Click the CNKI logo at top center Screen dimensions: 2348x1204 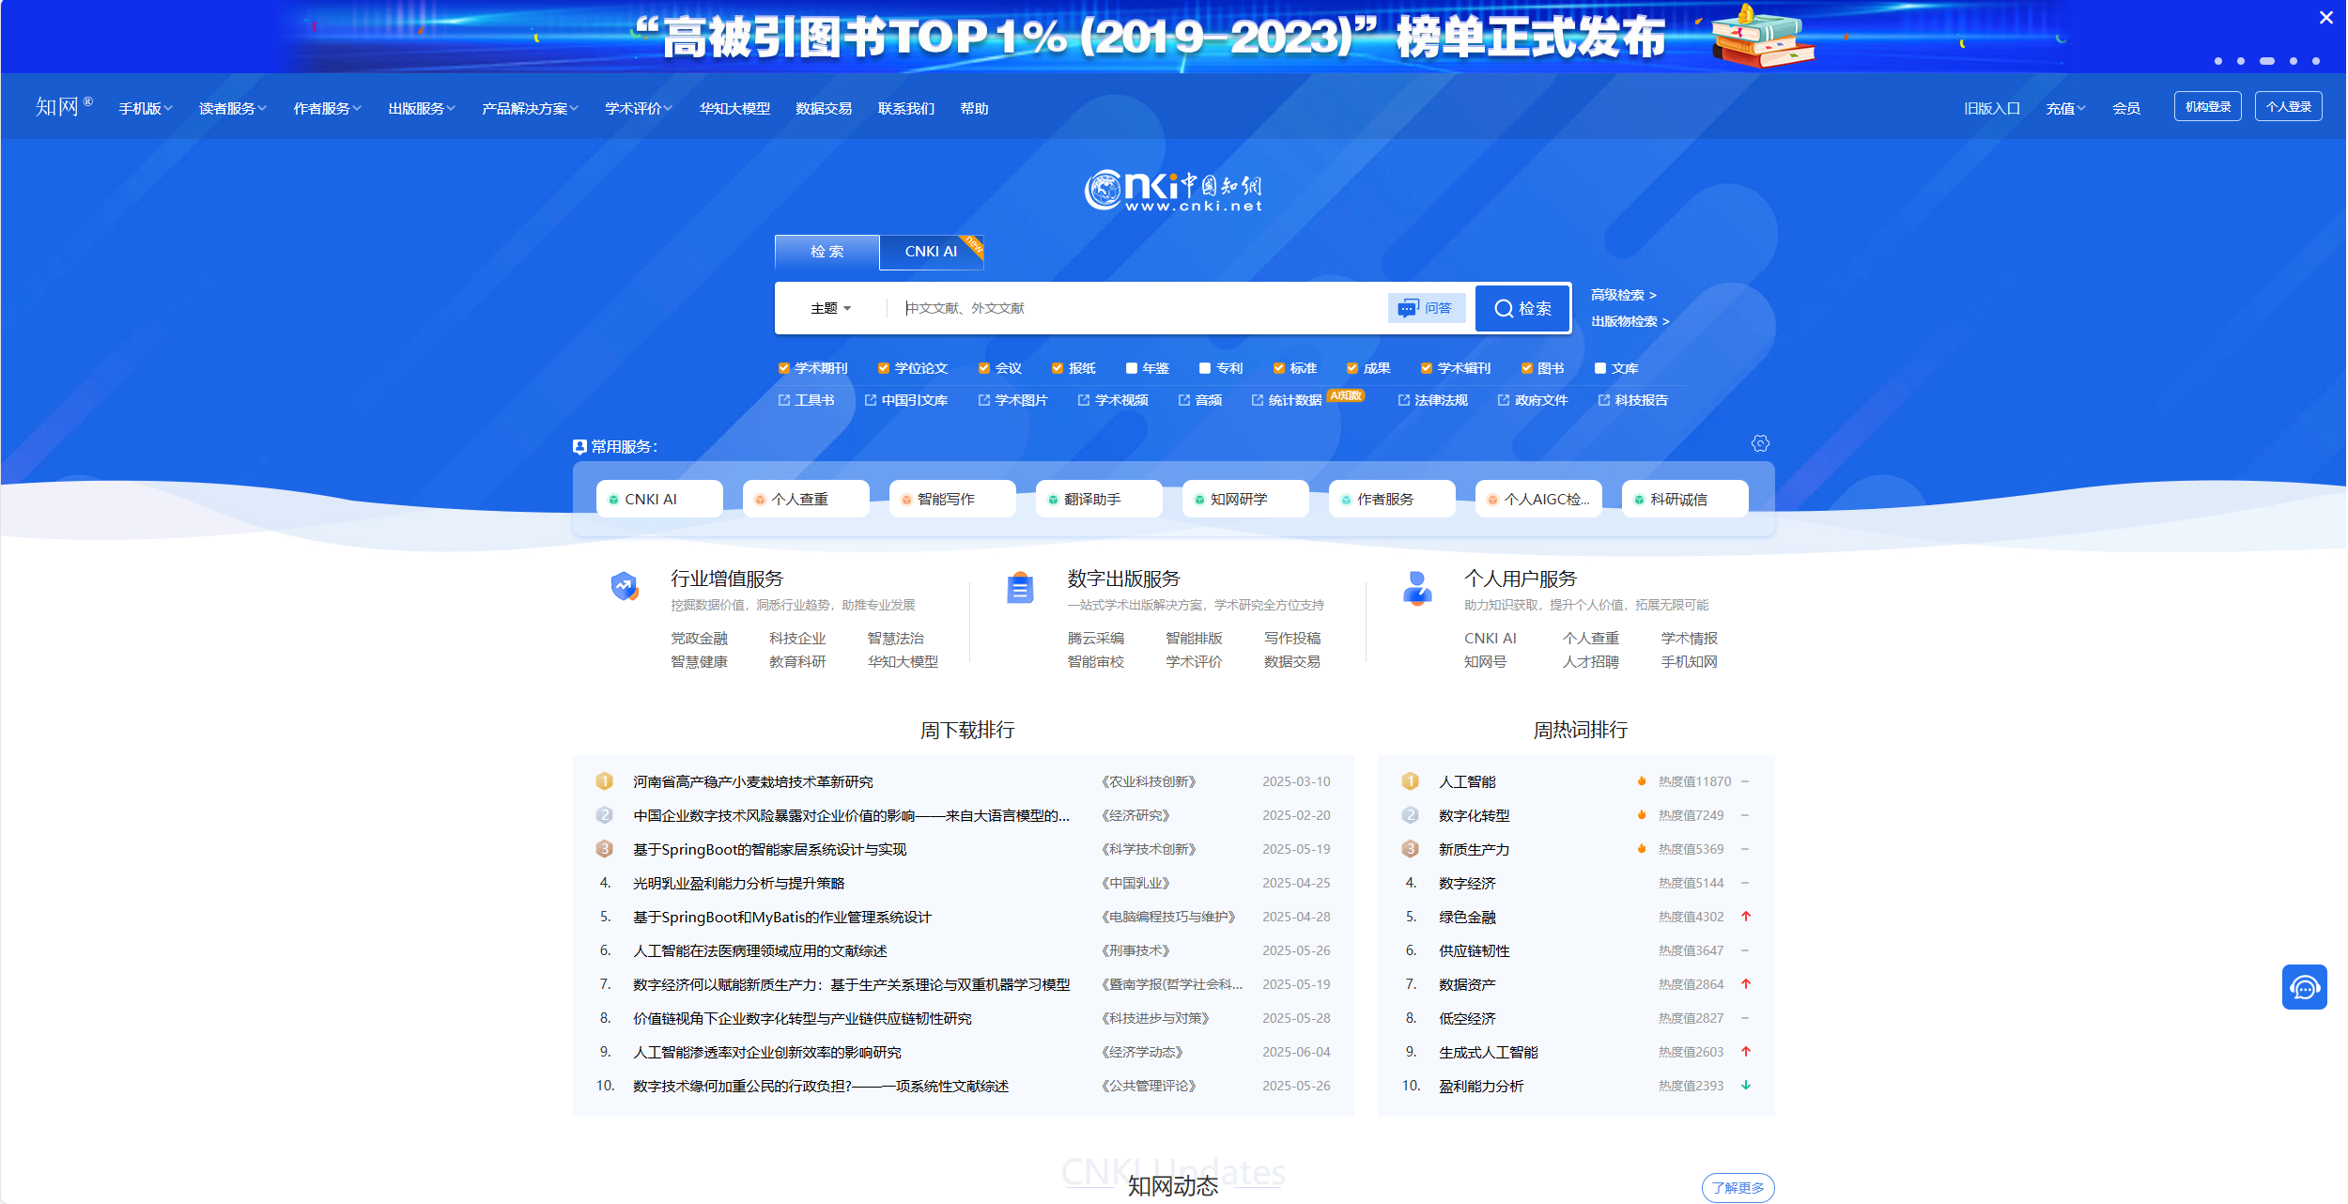click(1173, 191)
